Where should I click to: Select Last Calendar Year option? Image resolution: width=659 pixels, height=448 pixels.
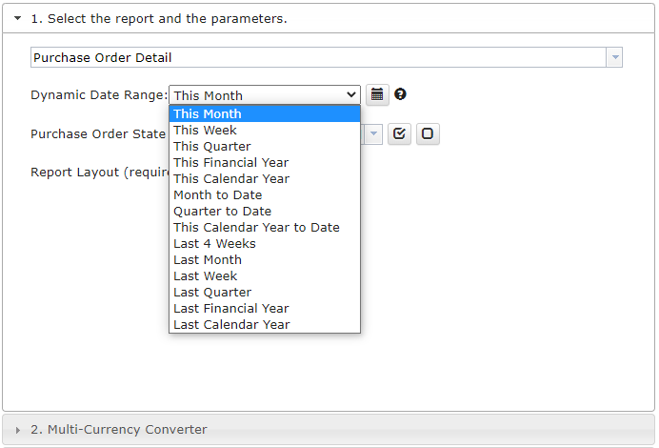(x=265, y=325)
